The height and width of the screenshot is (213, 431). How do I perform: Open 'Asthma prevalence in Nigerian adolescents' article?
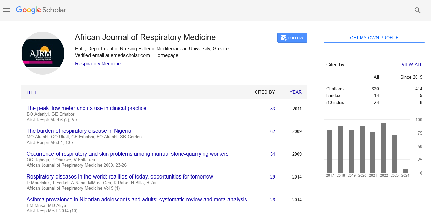137,199
